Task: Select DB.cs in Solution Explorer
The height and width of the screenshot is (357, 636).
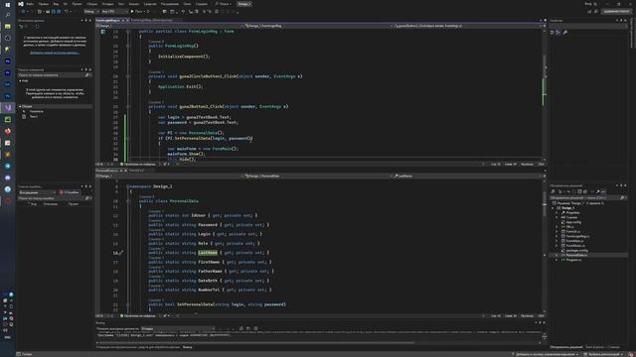Action: pos(569,227)
